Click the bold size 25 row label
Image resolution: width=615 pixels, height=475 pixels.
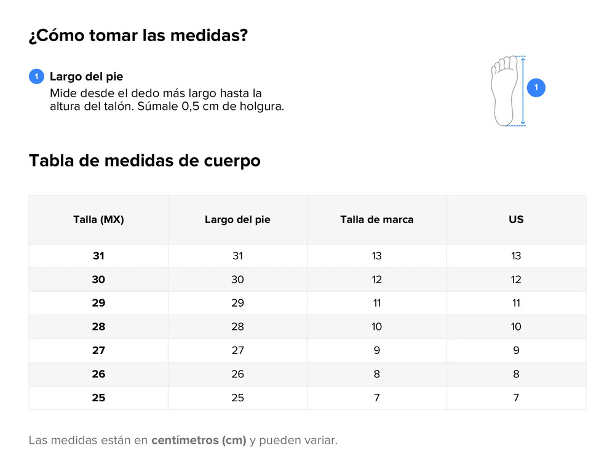pos(98,398)
